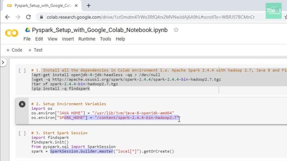The width and height of the screenshot is (287, 161).
Task: Open a new browser tab with plus
Action: coord(89,6)
